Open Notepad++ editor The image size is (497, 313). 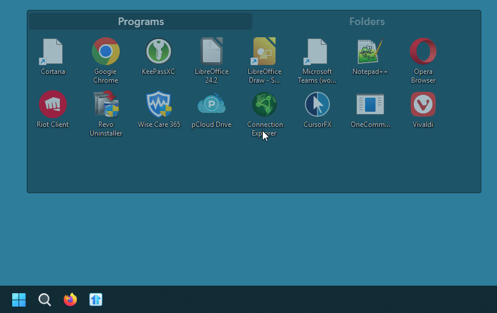click(370, 52)
